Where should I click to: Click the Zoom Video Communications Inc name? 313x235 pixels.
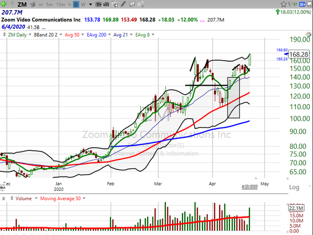pyautogui.click(x=41, y=20)
